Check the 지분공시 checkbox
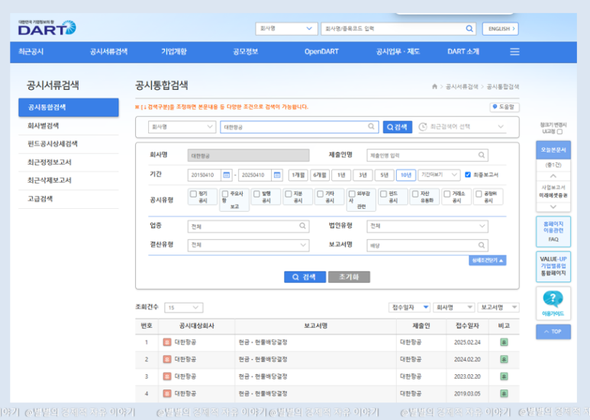Image resolution: width=590 pixels, height=420 pixels. click(289, 194)
